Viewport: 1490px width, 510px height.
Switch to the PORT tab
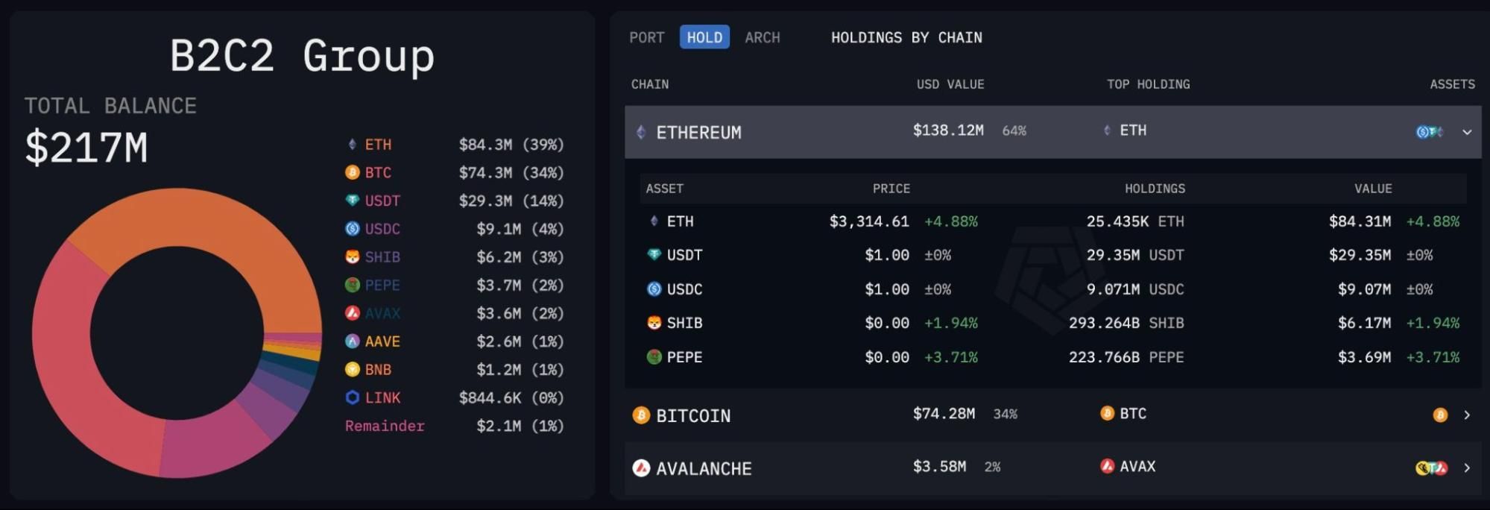[646, 37]
